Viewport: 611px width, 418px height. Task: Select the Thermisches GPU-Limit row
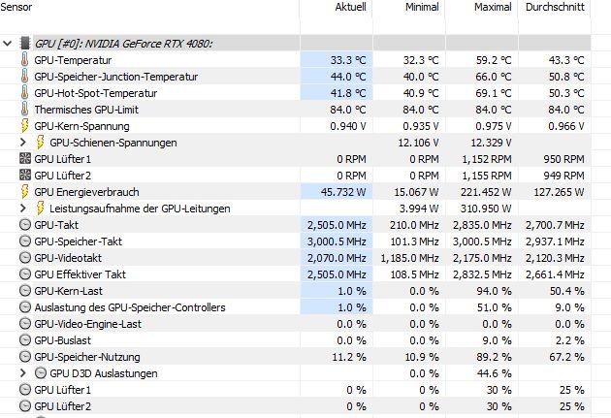click(x=296, y=110)
